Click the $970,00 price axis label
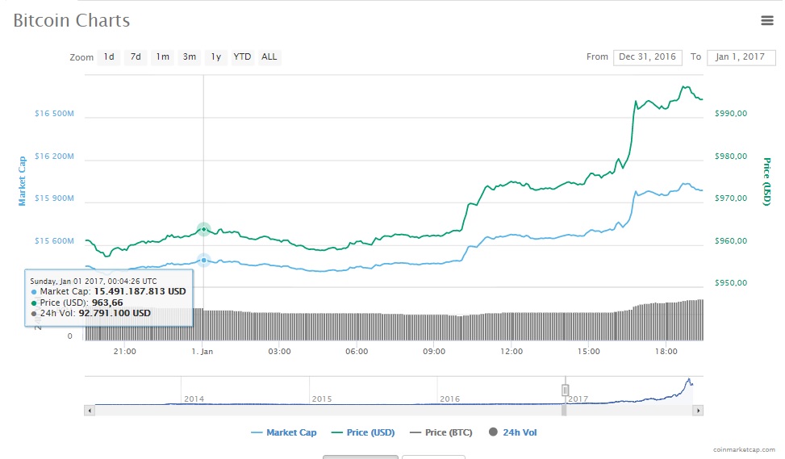 tap(731, 198)
